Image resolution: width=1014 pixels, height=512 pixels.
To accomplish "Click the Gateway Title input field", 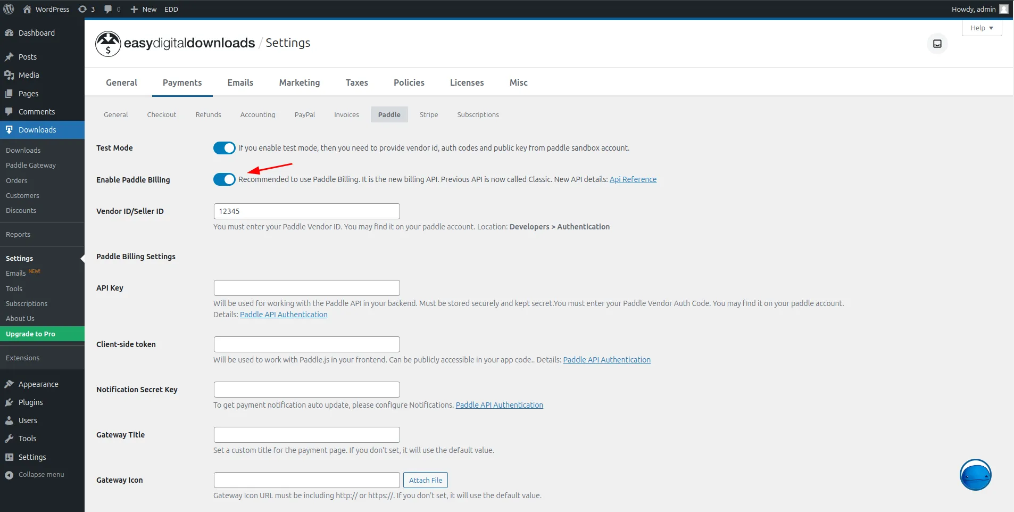I will coord(307,435).
